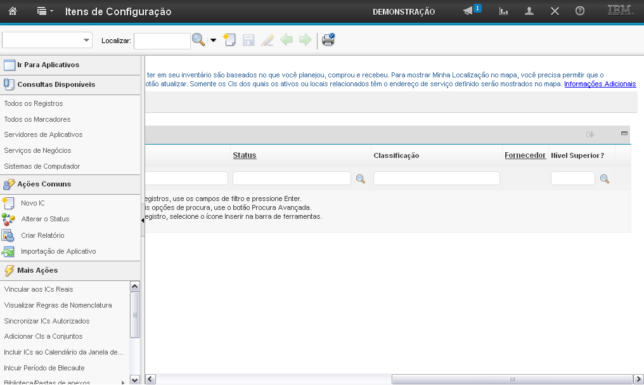
Task: Click the Home icon in header
Action: pos(12,11)
